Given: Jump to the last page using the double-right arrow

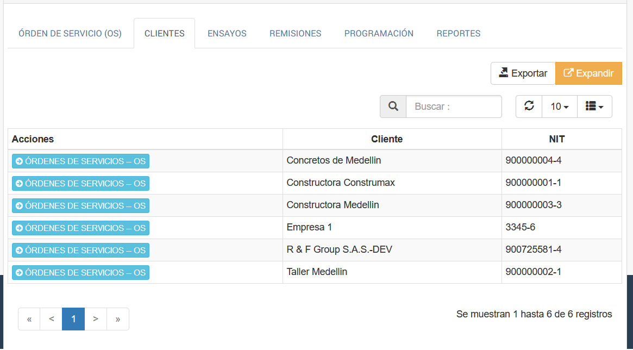Looking at the screenshot, I should [x=118, y=319].
